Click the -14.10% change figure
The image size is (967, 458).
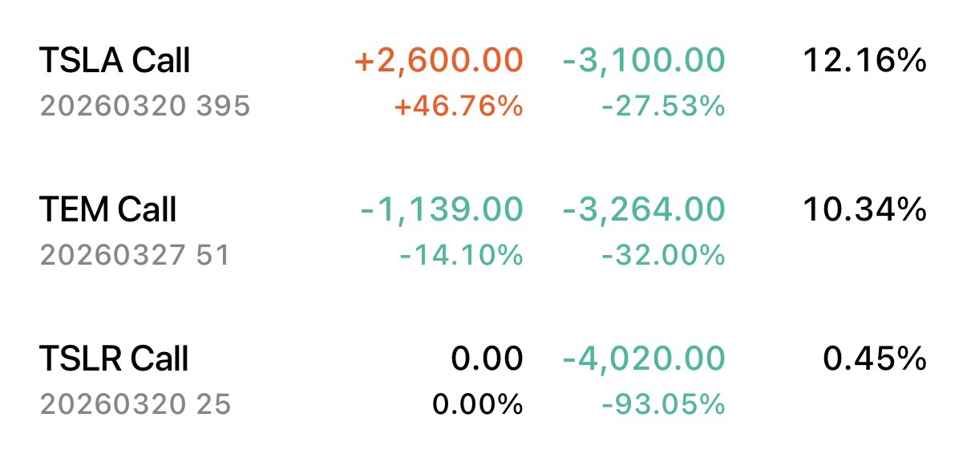point(461,256)
